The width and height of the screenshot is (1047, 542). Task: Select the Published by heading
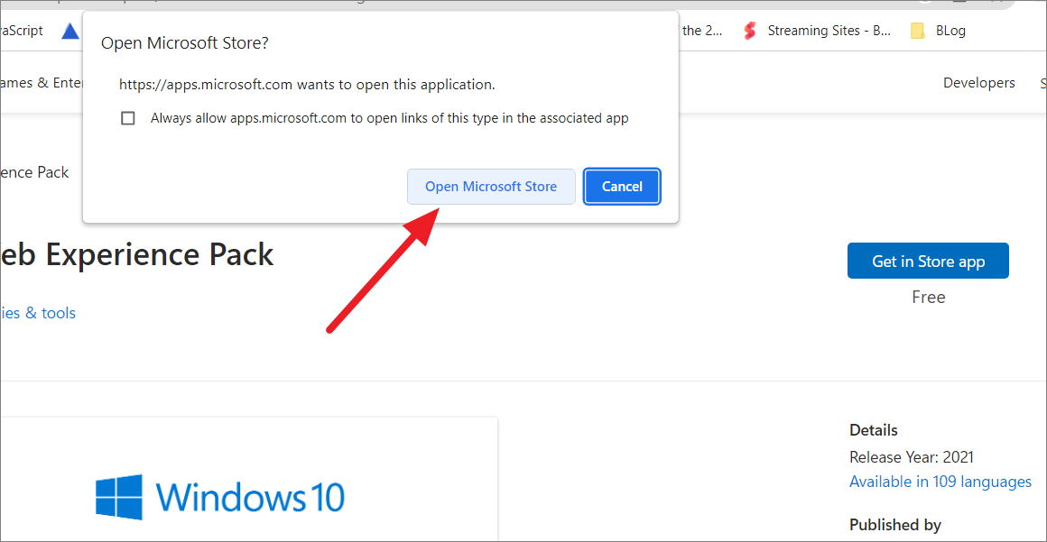pyautogui.click(x=894, y=525)
